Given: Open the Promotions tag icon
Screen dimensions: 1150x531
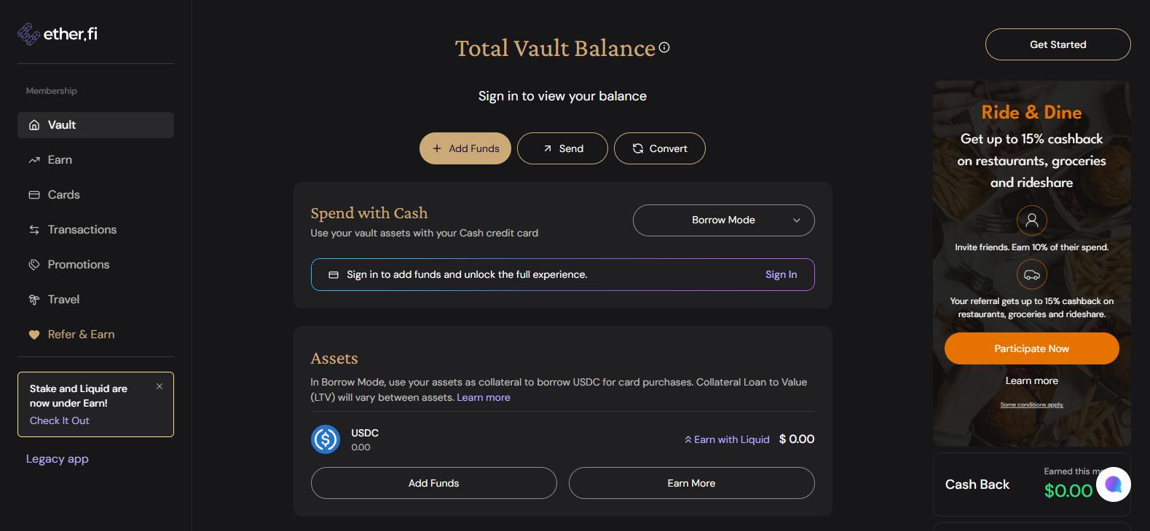Looking at the screenshot, I should tap(34, 264).
